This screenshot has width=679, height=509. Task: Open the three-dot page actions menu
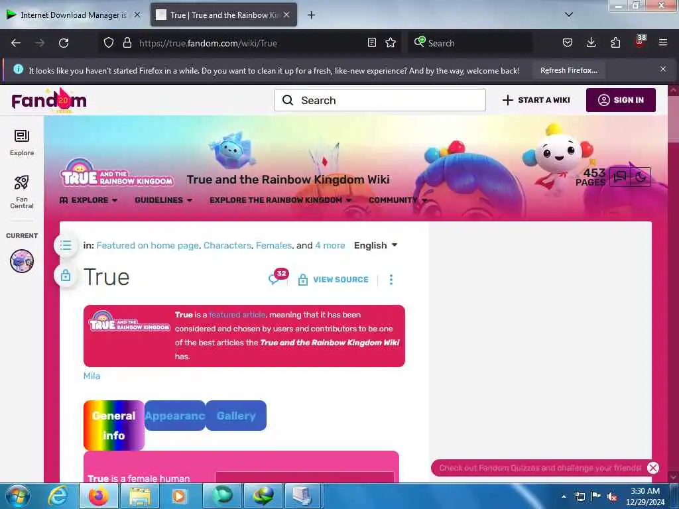391,280
